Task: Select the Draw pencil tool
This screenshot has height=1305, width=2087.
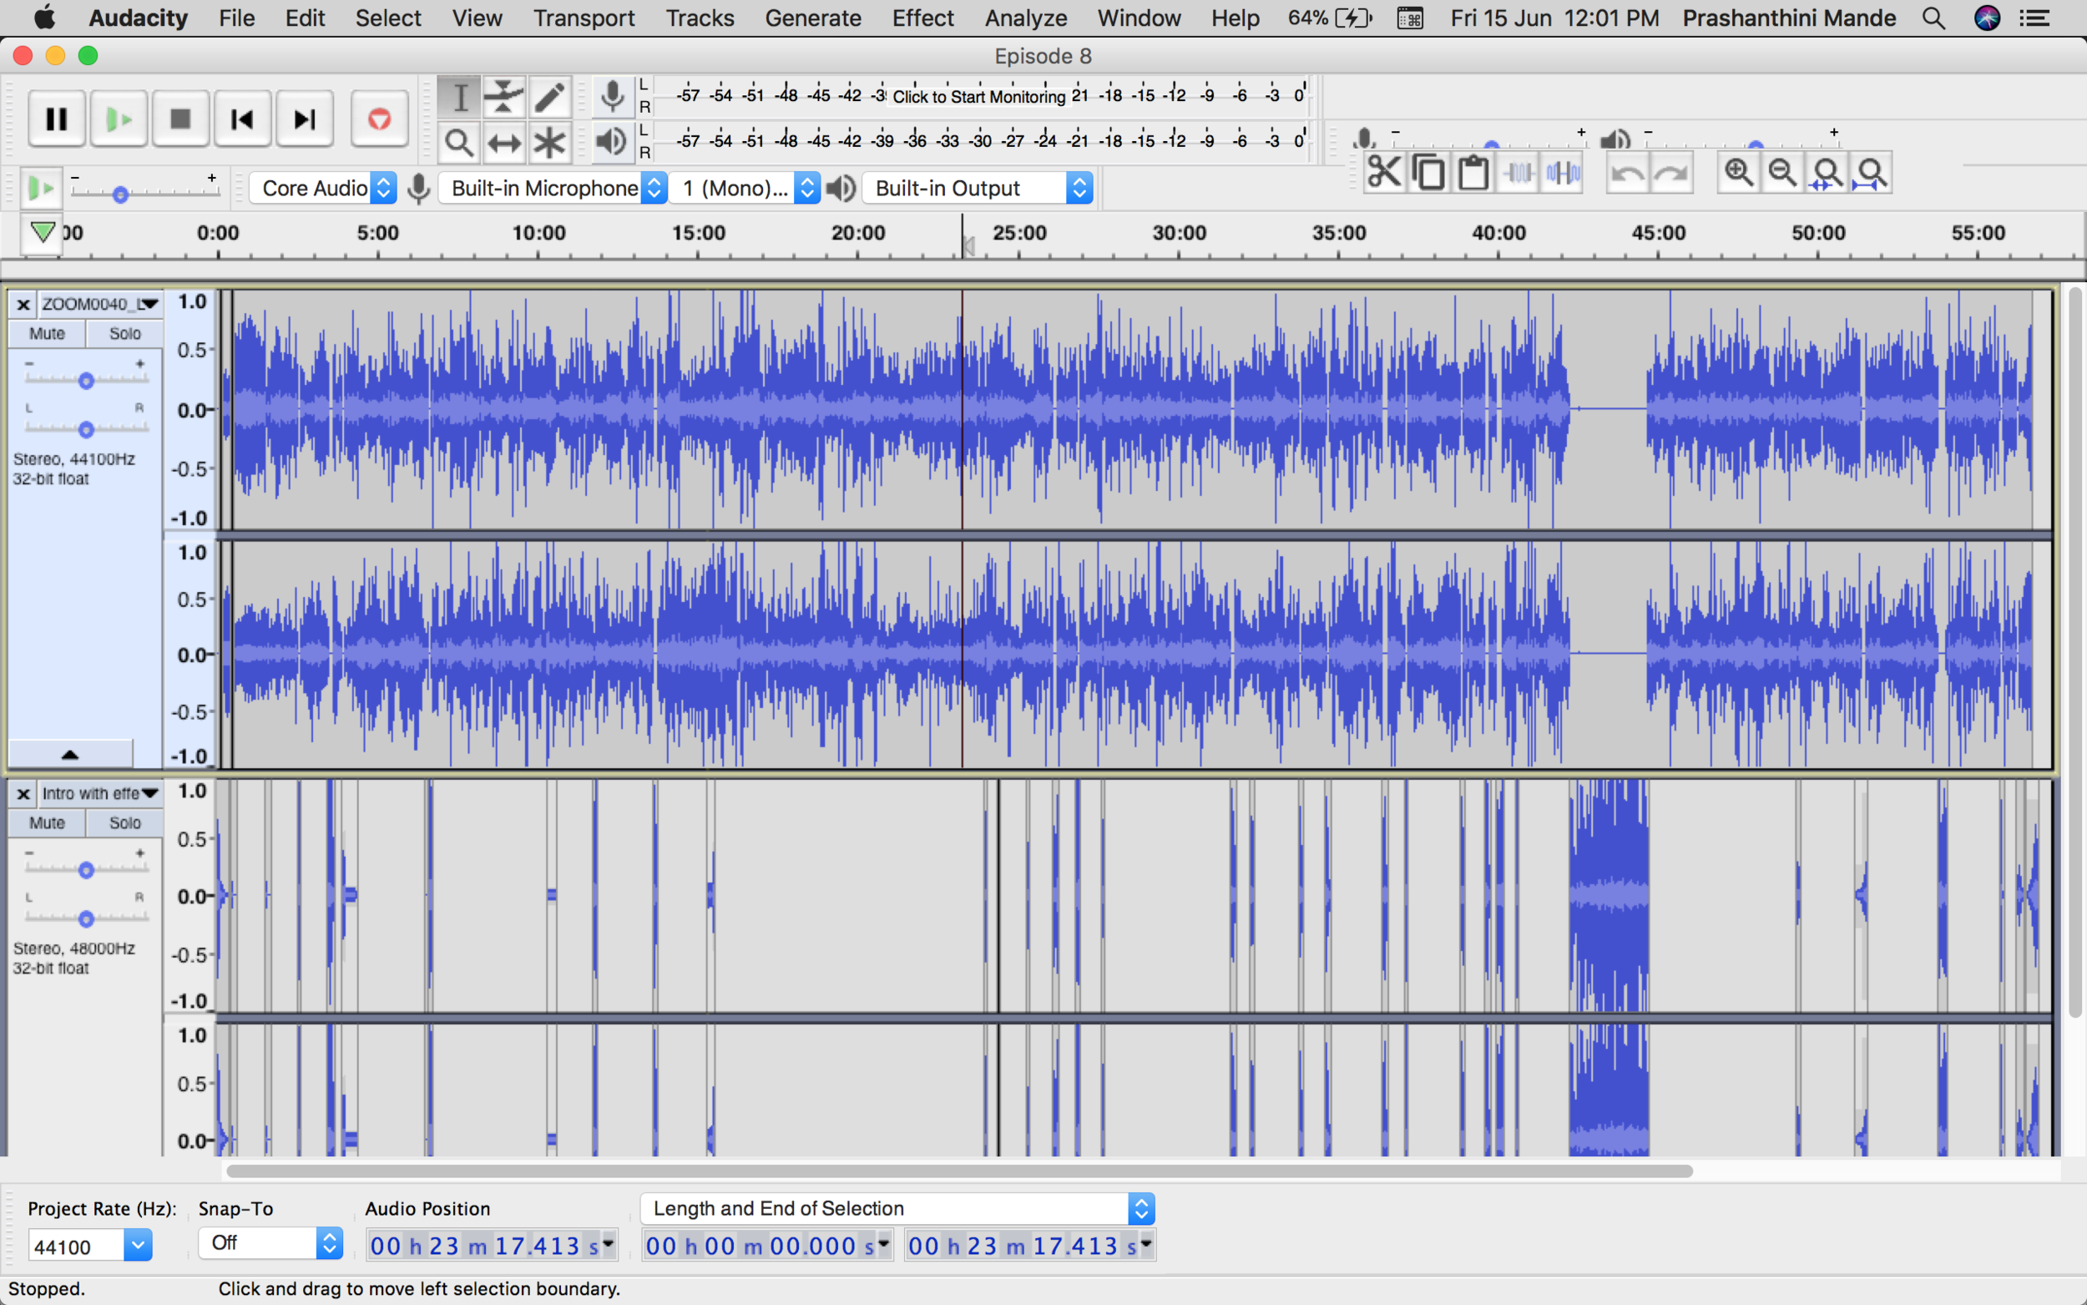Action: coord(548,98)
